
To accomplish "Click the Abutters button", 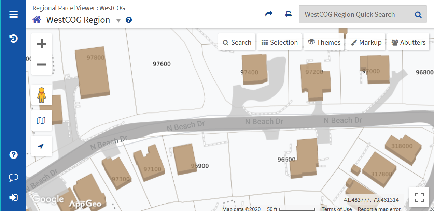I will click(x=408, y=42).
